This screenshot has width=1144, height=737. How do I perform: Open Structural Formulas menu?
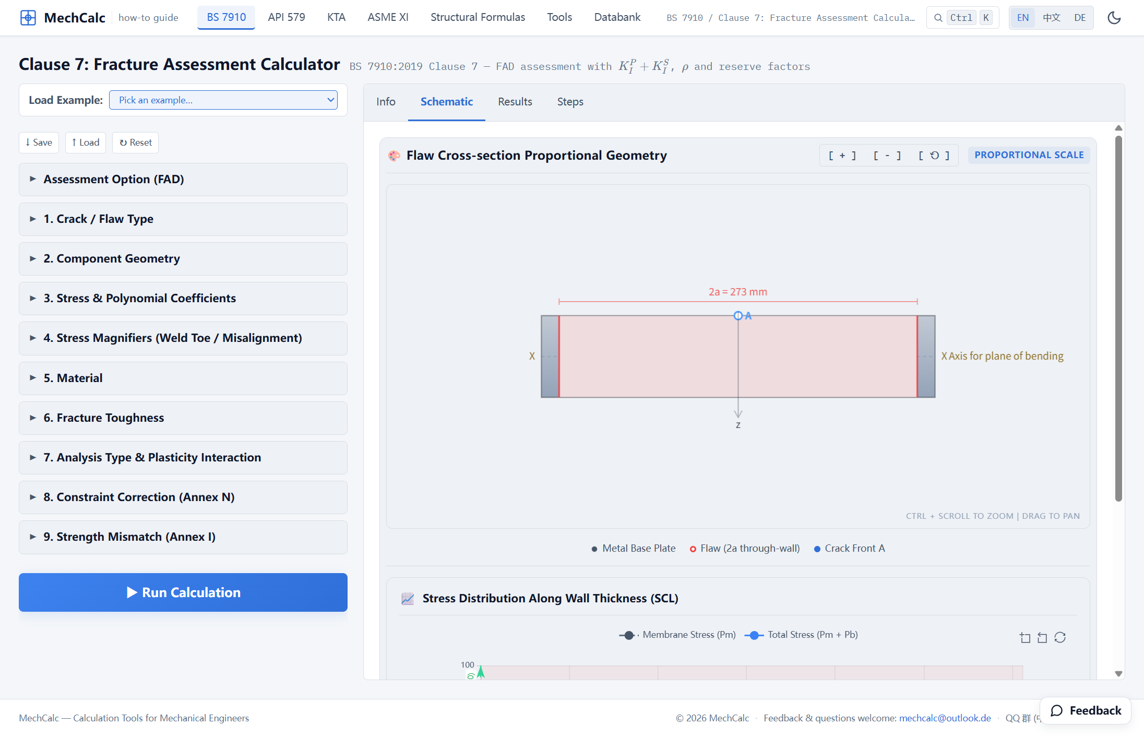[x=478, y=17]
